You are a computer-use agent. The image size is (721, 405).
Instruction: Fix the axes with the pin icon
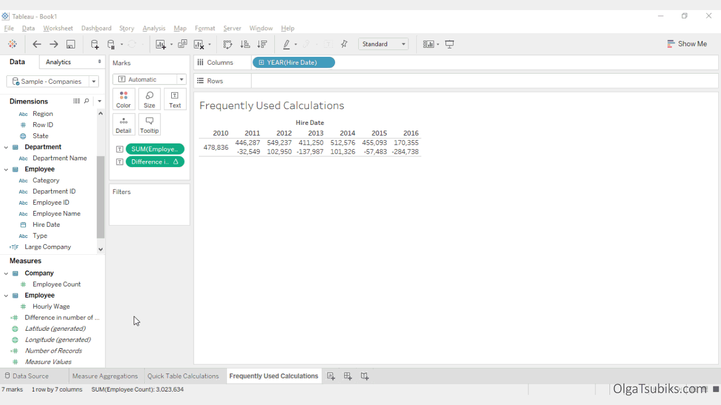point(344,44)
